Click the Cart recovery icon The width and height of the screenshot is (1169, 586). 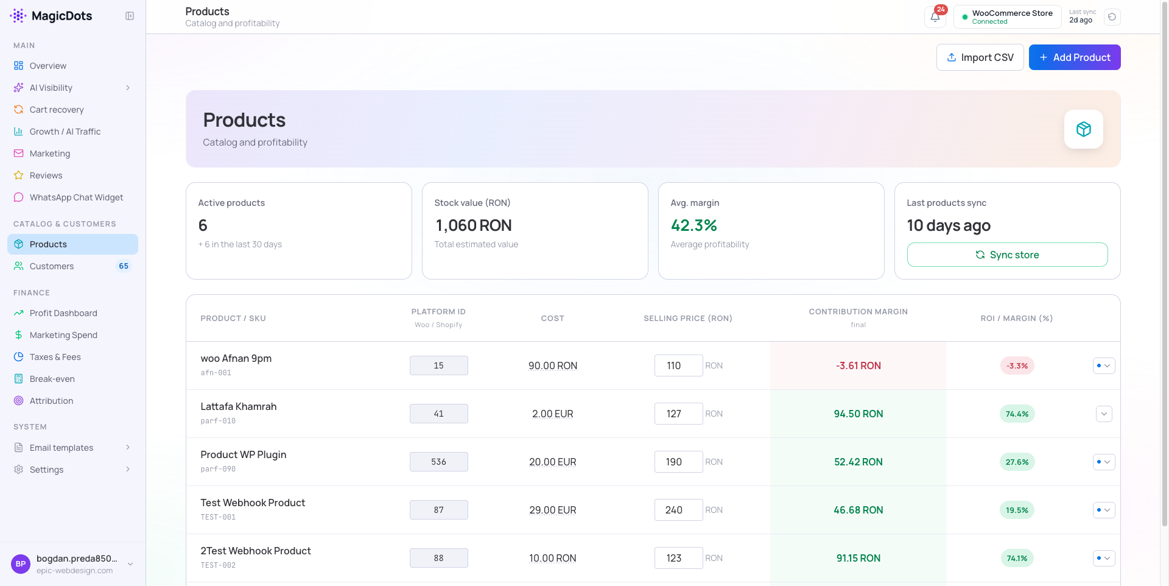click(19, 110)
